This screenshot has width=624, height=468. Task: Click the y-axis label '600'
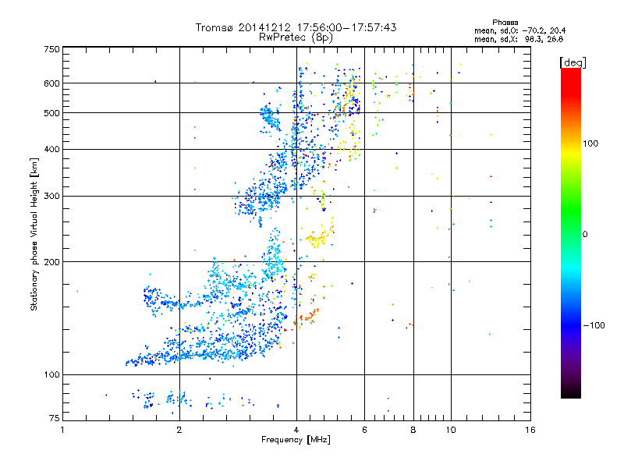(x=51, y=83)
